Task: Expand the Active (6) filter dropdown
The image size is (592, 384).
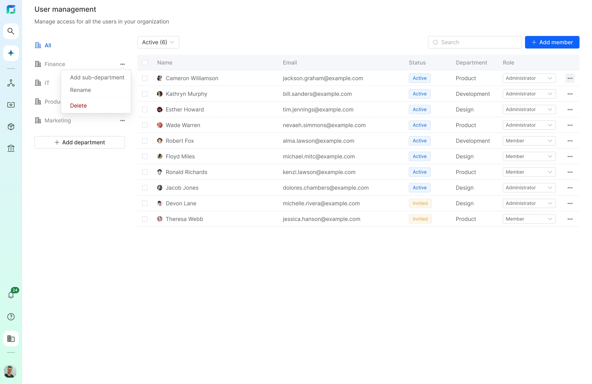Action: pos(158,42)
